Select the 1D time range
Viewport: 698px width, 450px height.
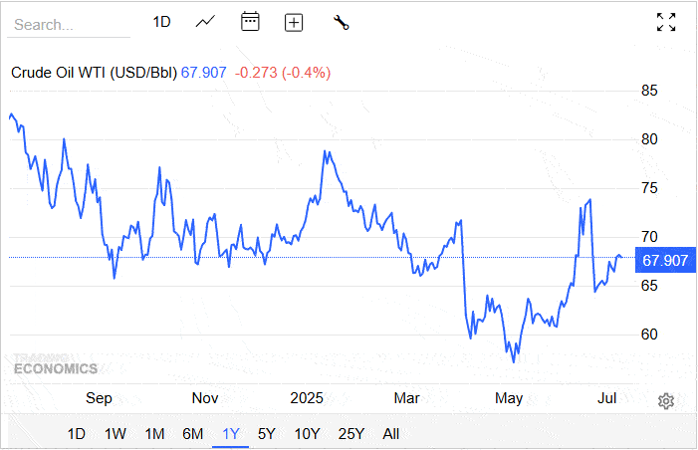point(76,433)
